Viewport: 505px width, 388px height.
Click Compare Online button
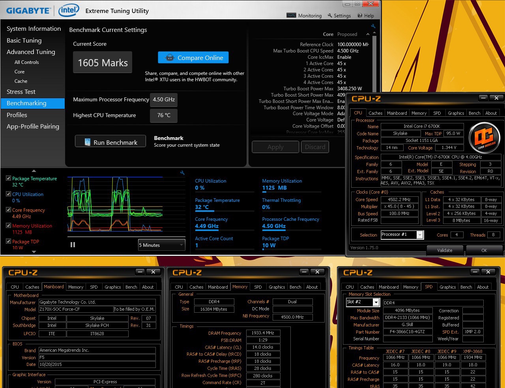(x=193, y=58)
